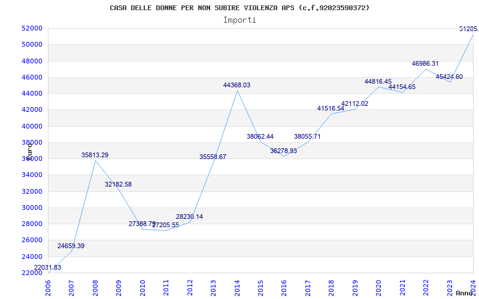Click the x-axis year label 2016

pos(284,288)
